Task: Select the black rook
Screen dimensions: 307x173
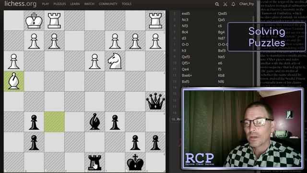Action: coord(94,162)
